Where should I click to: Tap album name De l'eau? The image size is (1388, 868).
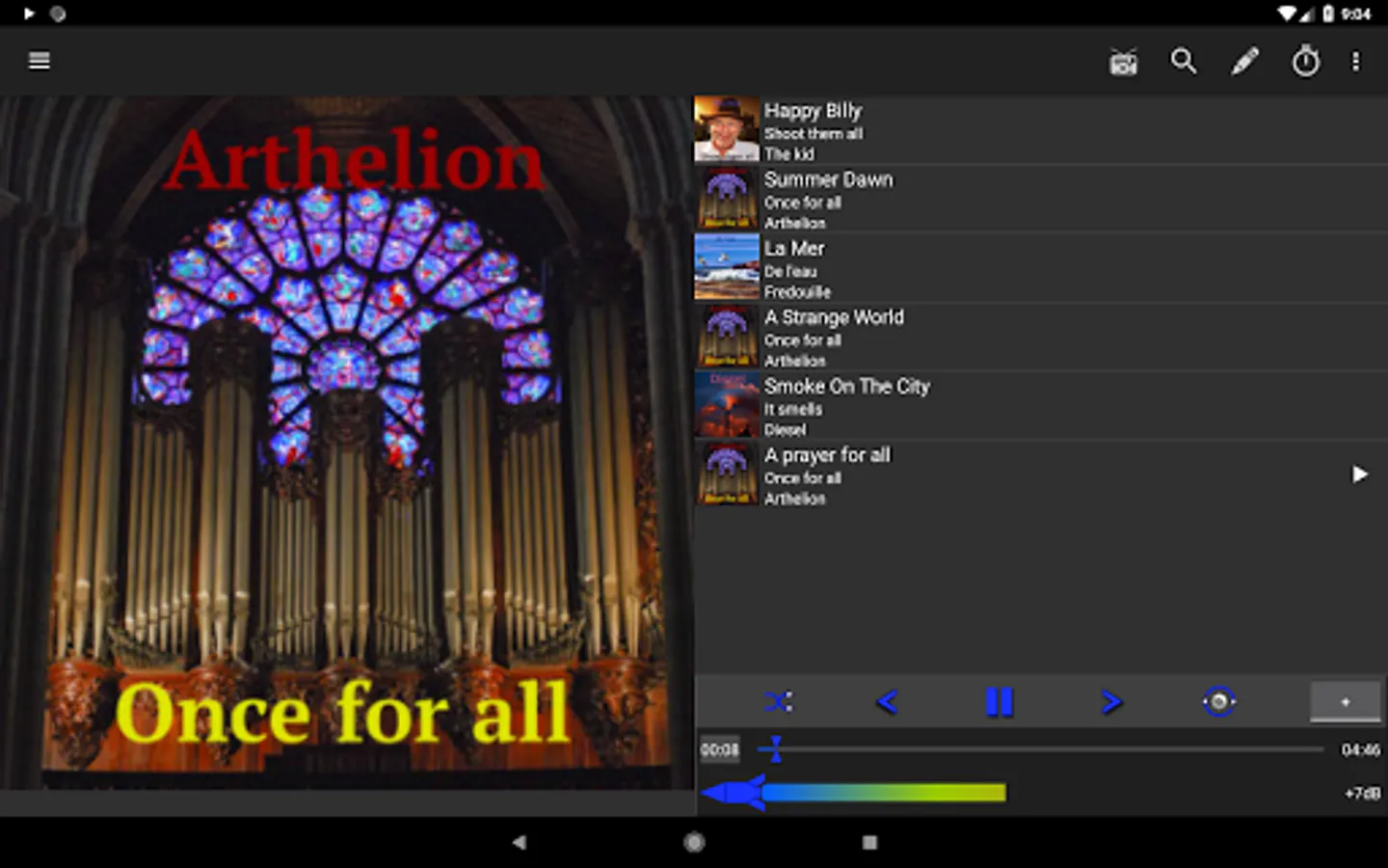tap(790, 272)
